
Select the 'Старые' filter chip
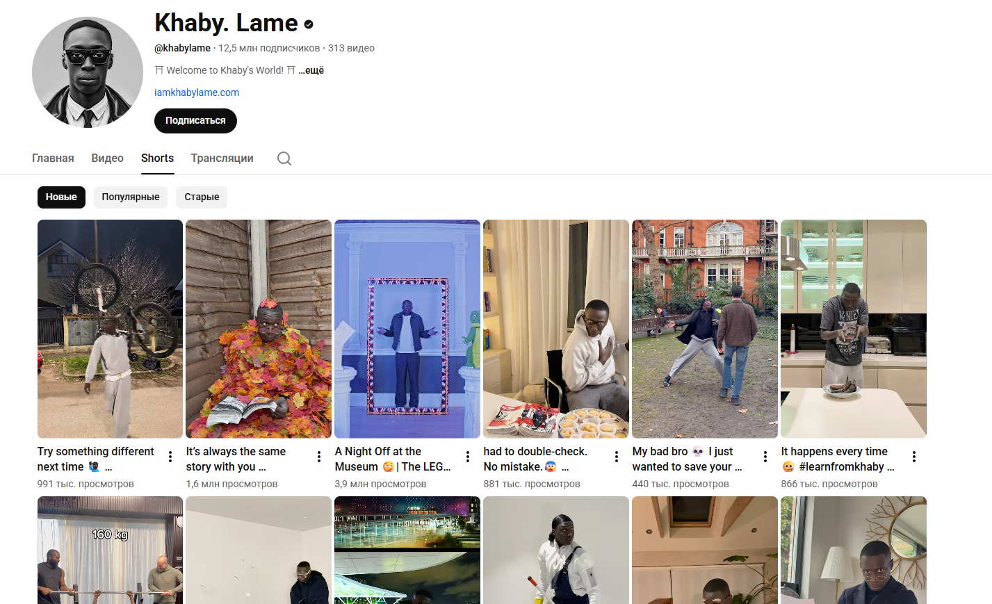click(x=202, y=197)
